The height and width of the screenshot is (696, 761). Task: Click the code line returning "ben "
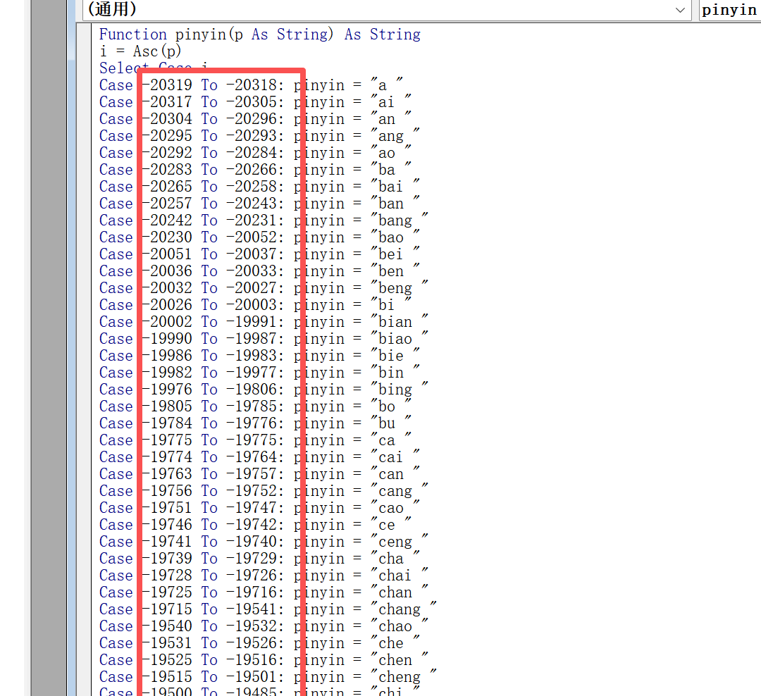(x=259, y=271)
